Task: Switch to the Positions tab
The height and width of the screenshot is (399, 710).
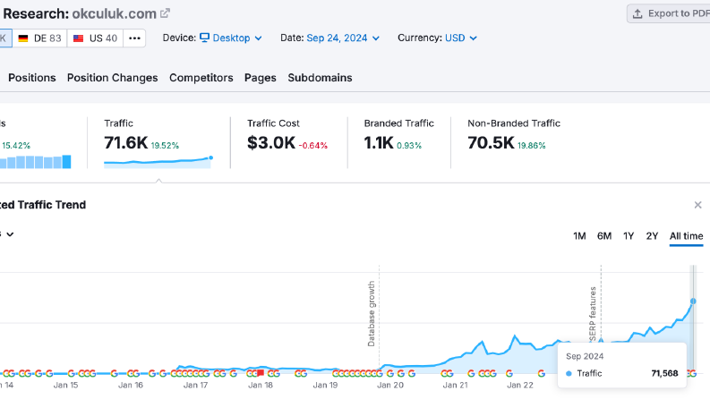Action: click(32, 78)
